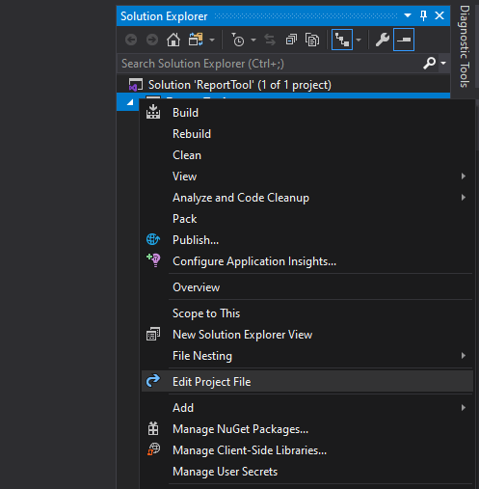Choose New Solution Explorer View
Viewport: 479px width, 489px height.
243,335
